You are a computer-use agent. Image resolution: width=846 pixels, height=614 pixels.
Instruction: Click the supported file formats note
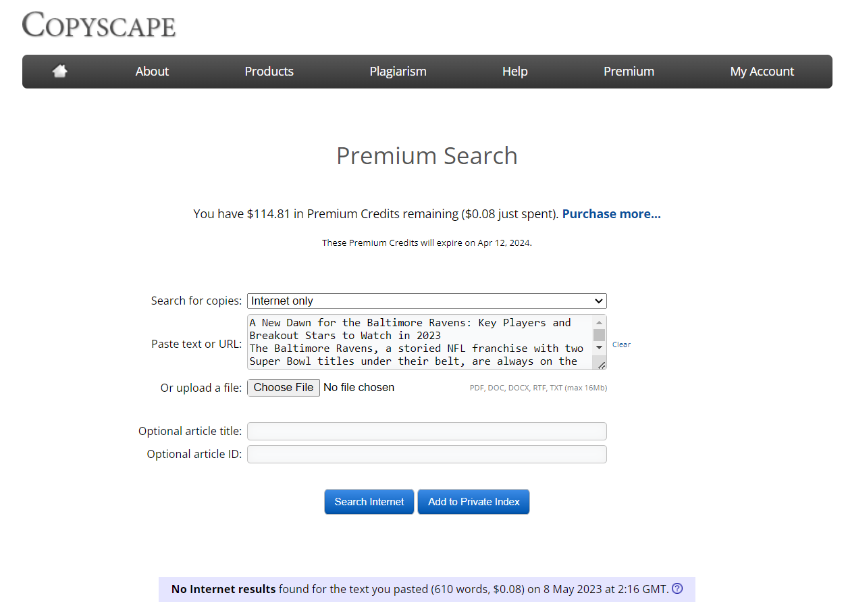click(x=538, y=388)
